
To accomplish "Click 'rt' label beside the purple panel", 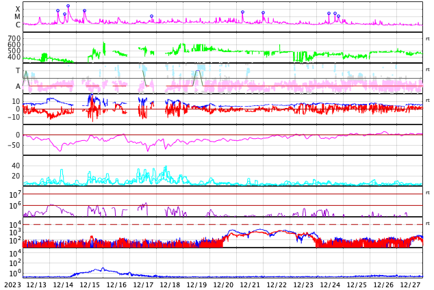I will 428,192.
